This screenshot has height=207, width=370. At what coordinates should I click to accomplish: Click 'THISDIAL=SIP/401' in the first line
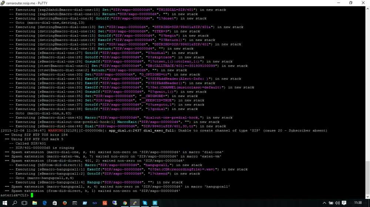point(176,10)
